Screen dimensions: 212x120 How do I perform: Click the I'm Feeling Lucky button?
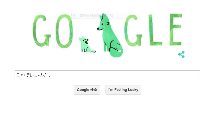click(123, 90)
